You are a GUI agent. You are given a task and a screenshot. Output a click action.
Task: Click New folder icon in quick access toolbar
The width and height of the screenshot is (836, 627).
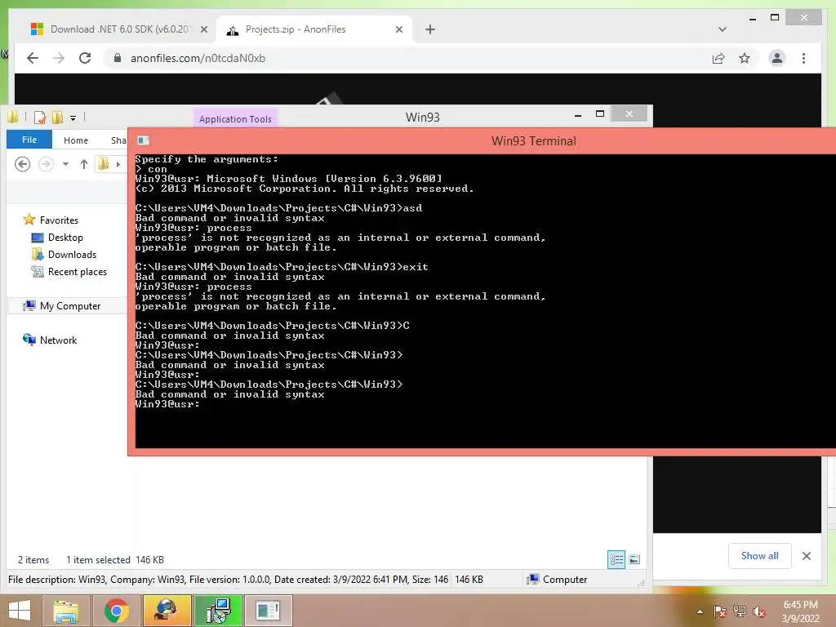pos(57,117)
